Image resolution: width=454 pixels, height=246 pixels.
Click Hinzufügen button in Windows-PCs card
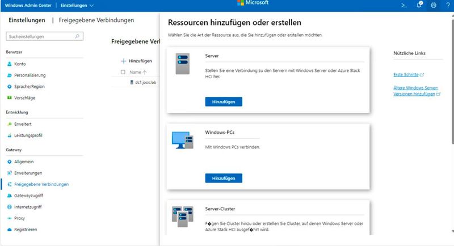tap(224, 178)
